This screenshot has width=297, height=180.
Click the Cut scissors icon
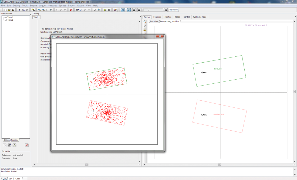point(19,10)
